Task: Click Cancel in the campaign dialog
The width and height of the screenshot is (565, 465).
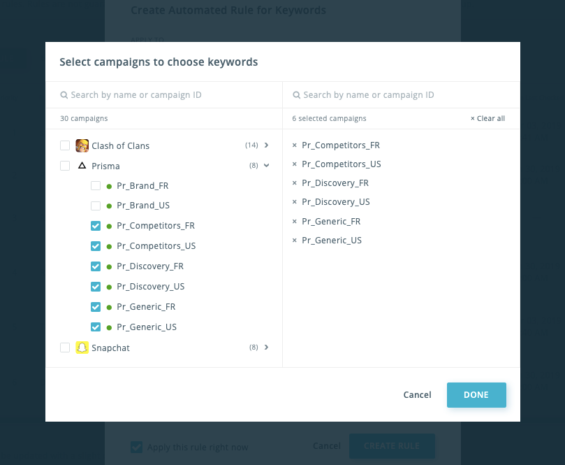Action: coord(417,395)
